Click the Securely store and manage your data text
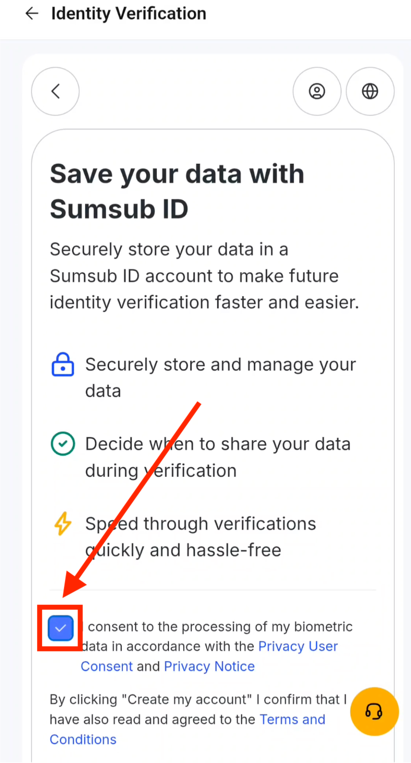Screen dimensions: 411x763 (x=221, y=377)
